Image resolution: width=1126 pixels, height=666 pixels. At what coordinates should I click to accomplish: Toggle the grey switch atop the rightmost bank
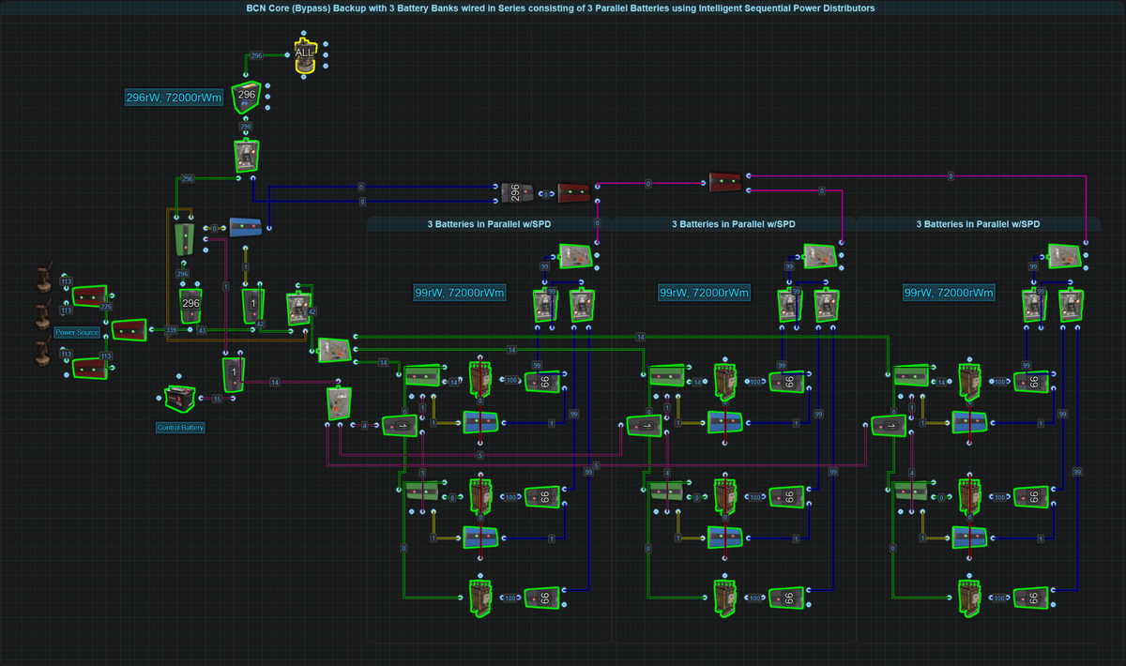pos(1063,255)
